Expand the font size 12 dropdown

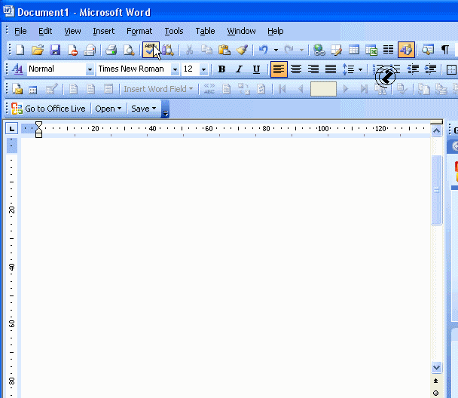pyautogui.click(x=203, y=69)
